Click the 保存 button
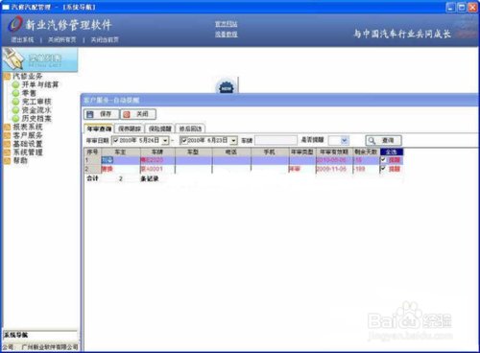 click(x=101, y=114)
